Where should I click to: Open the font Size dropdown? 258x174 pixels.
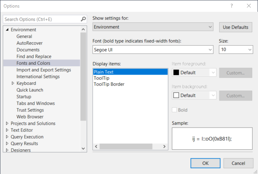pos(236,49)
